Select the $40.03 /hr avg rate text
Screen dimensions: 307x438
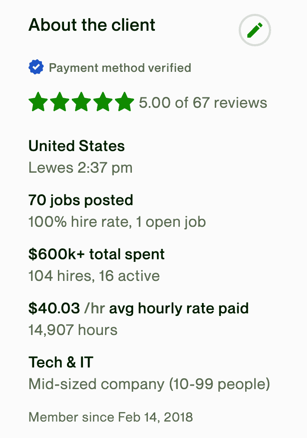(x=138, y=308)
